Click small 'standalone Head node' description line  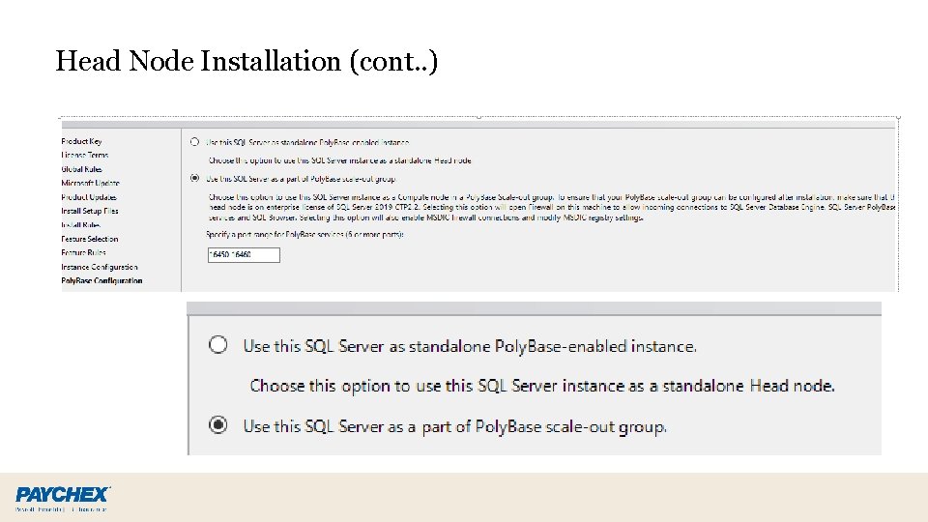339,160
